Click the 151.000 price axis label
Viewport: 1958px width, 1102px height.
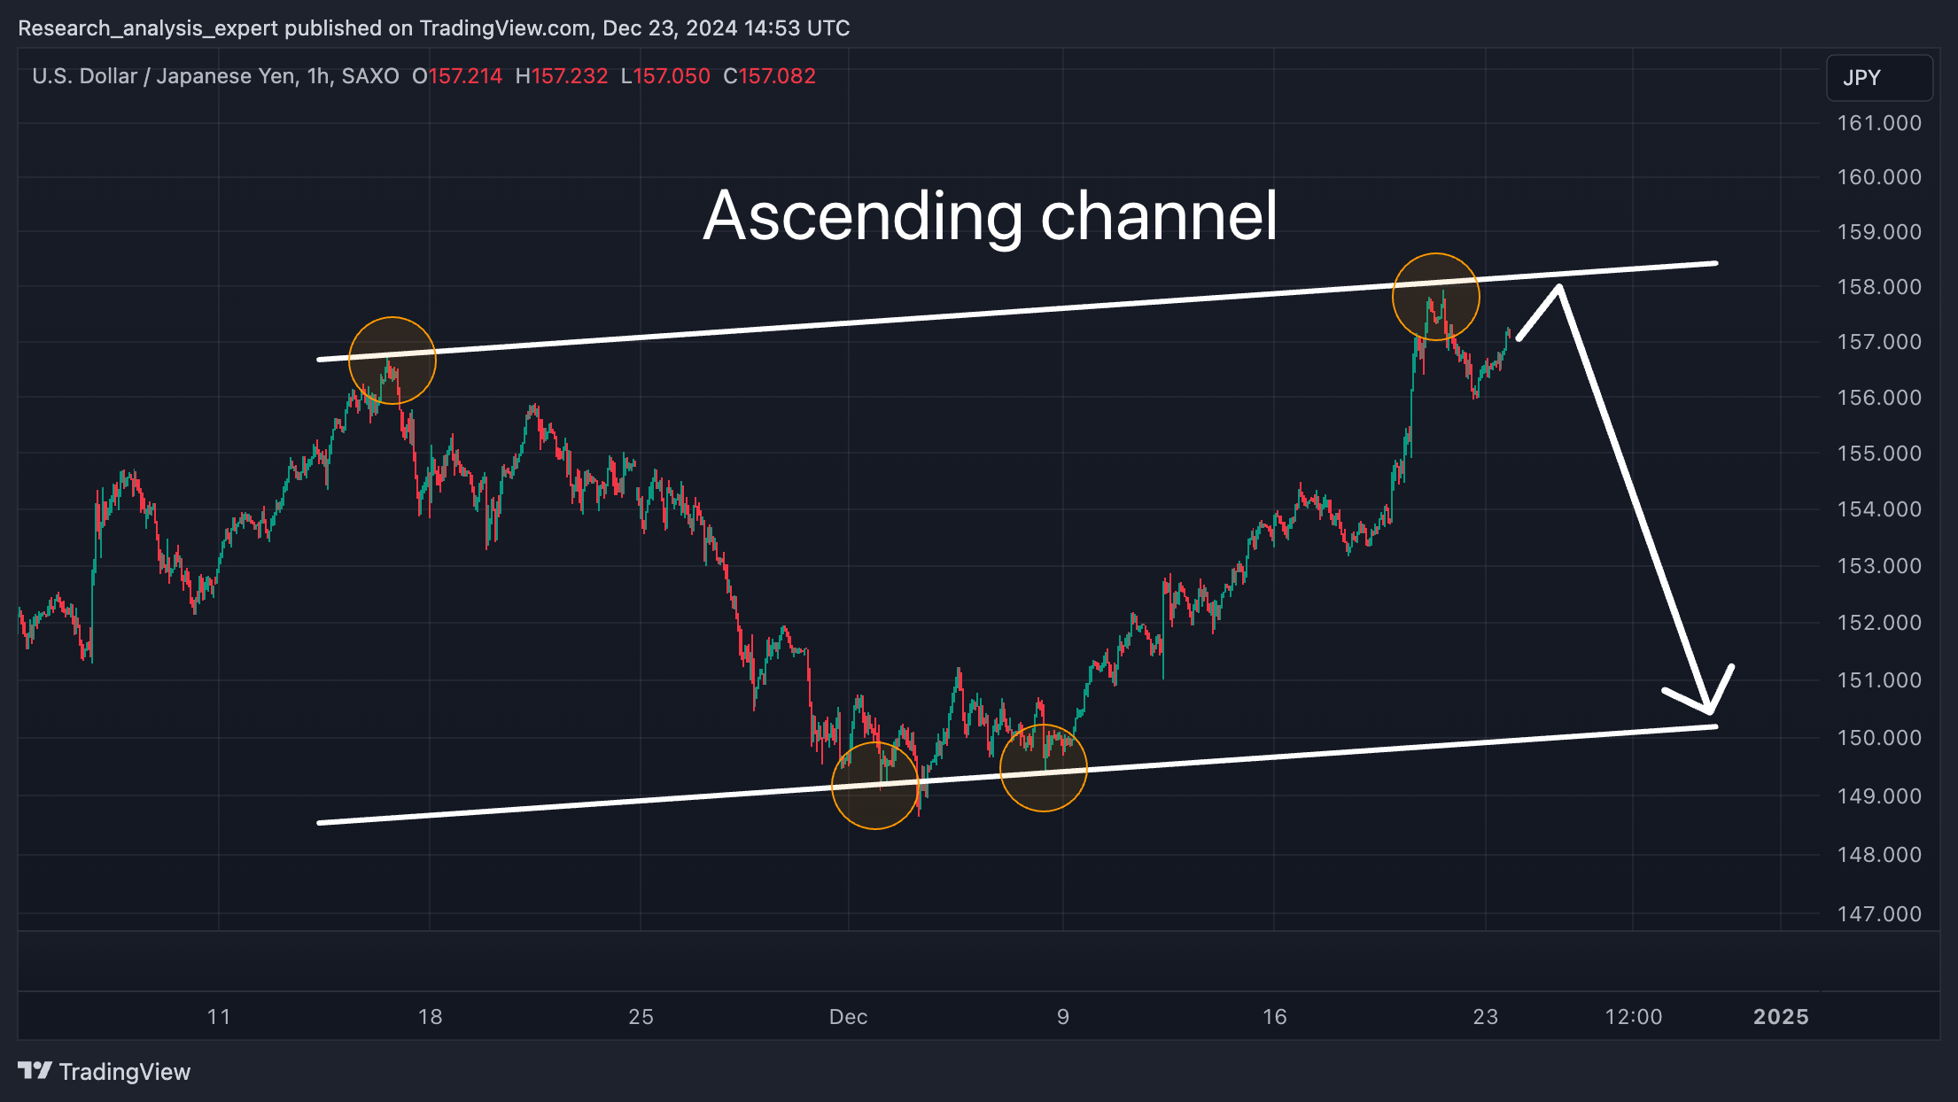click(1879, 680)
